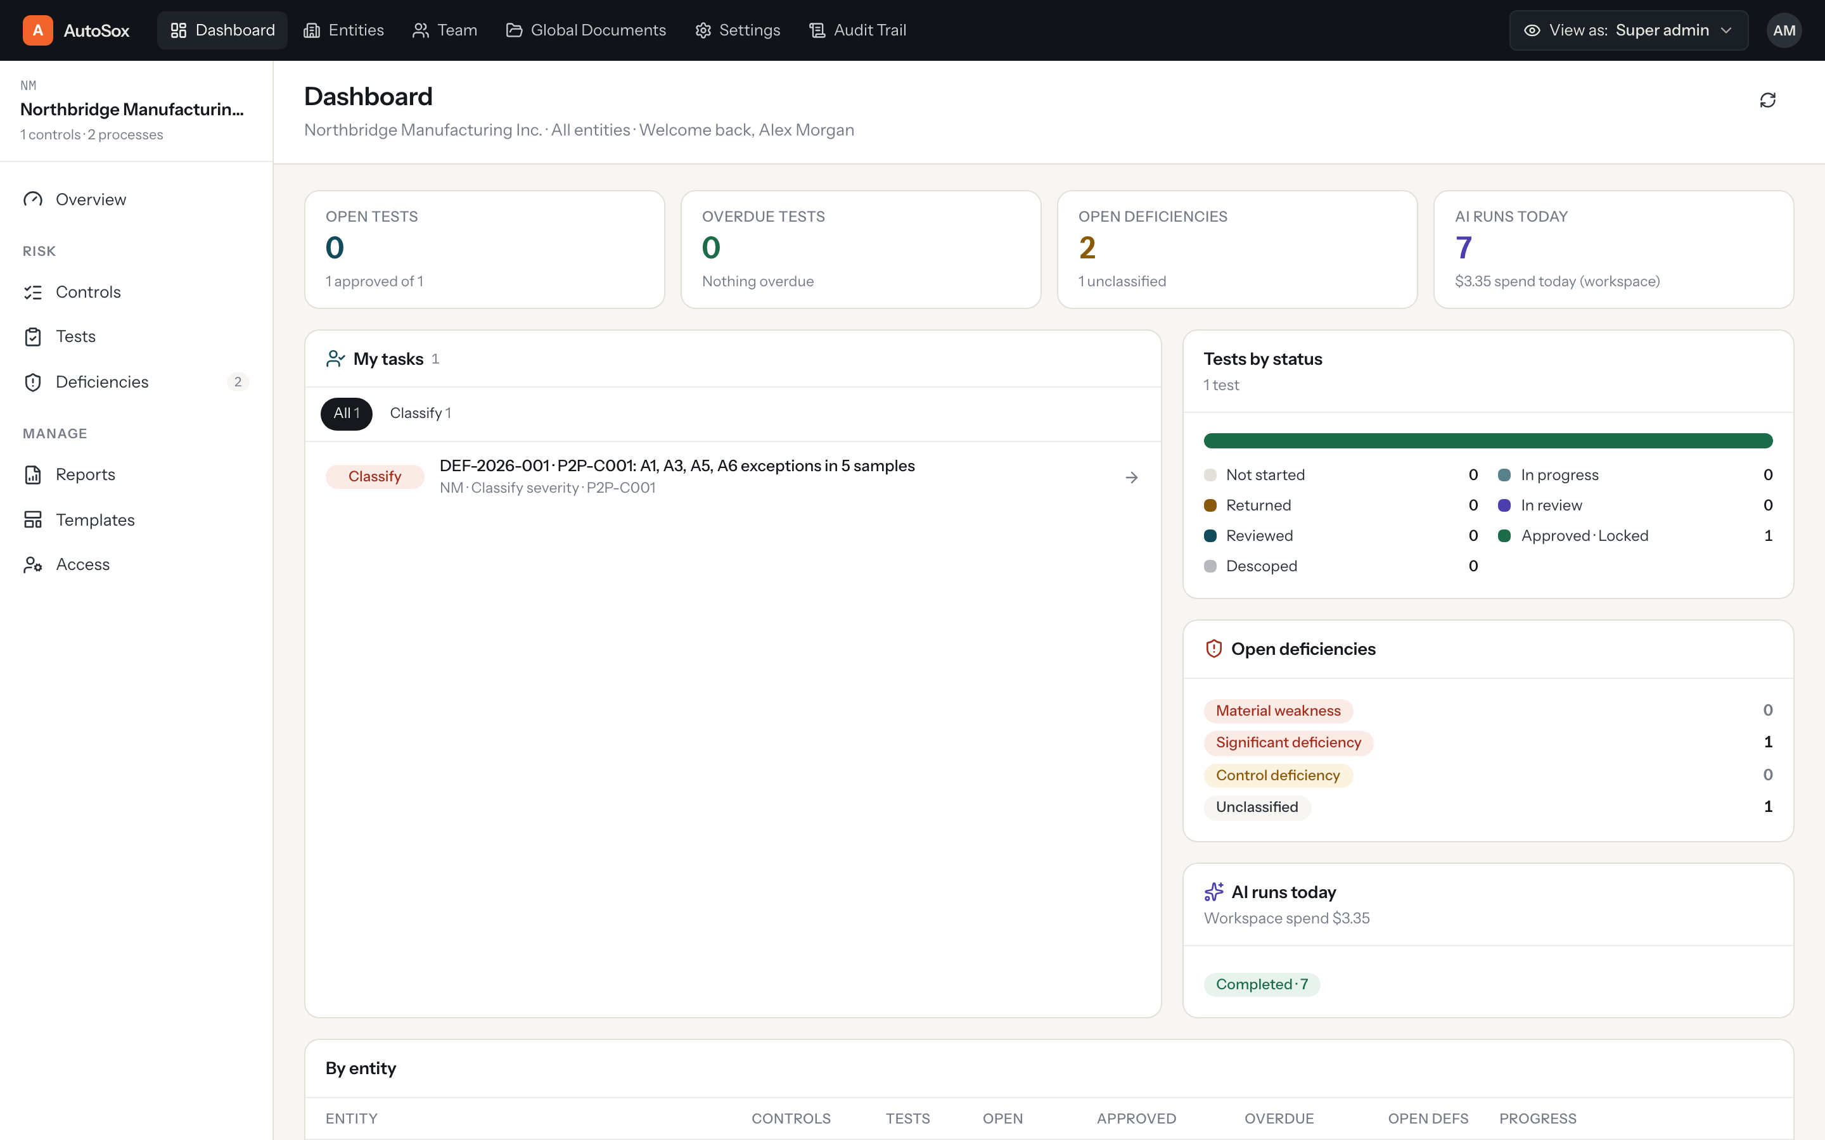The width and height of the screenshot is (1825, 1140).
Task: Click the Templates layout icon
Action: (33, 519)
